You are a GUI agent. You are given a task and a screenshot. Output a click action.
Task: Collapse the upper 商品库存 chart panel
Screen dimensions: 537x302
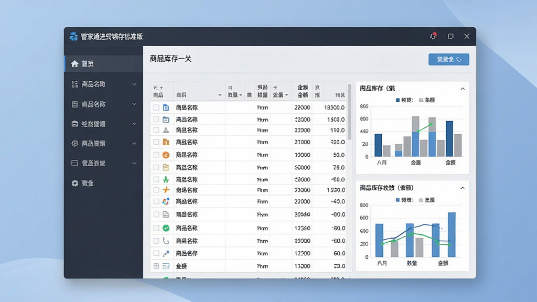[x=463, y=89]
